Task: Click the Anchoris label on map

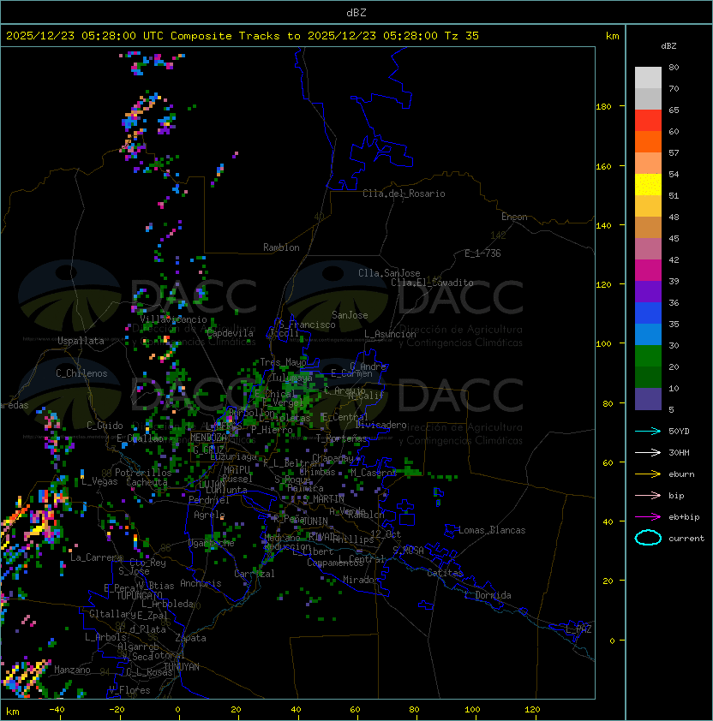Action: coord(201,583)
